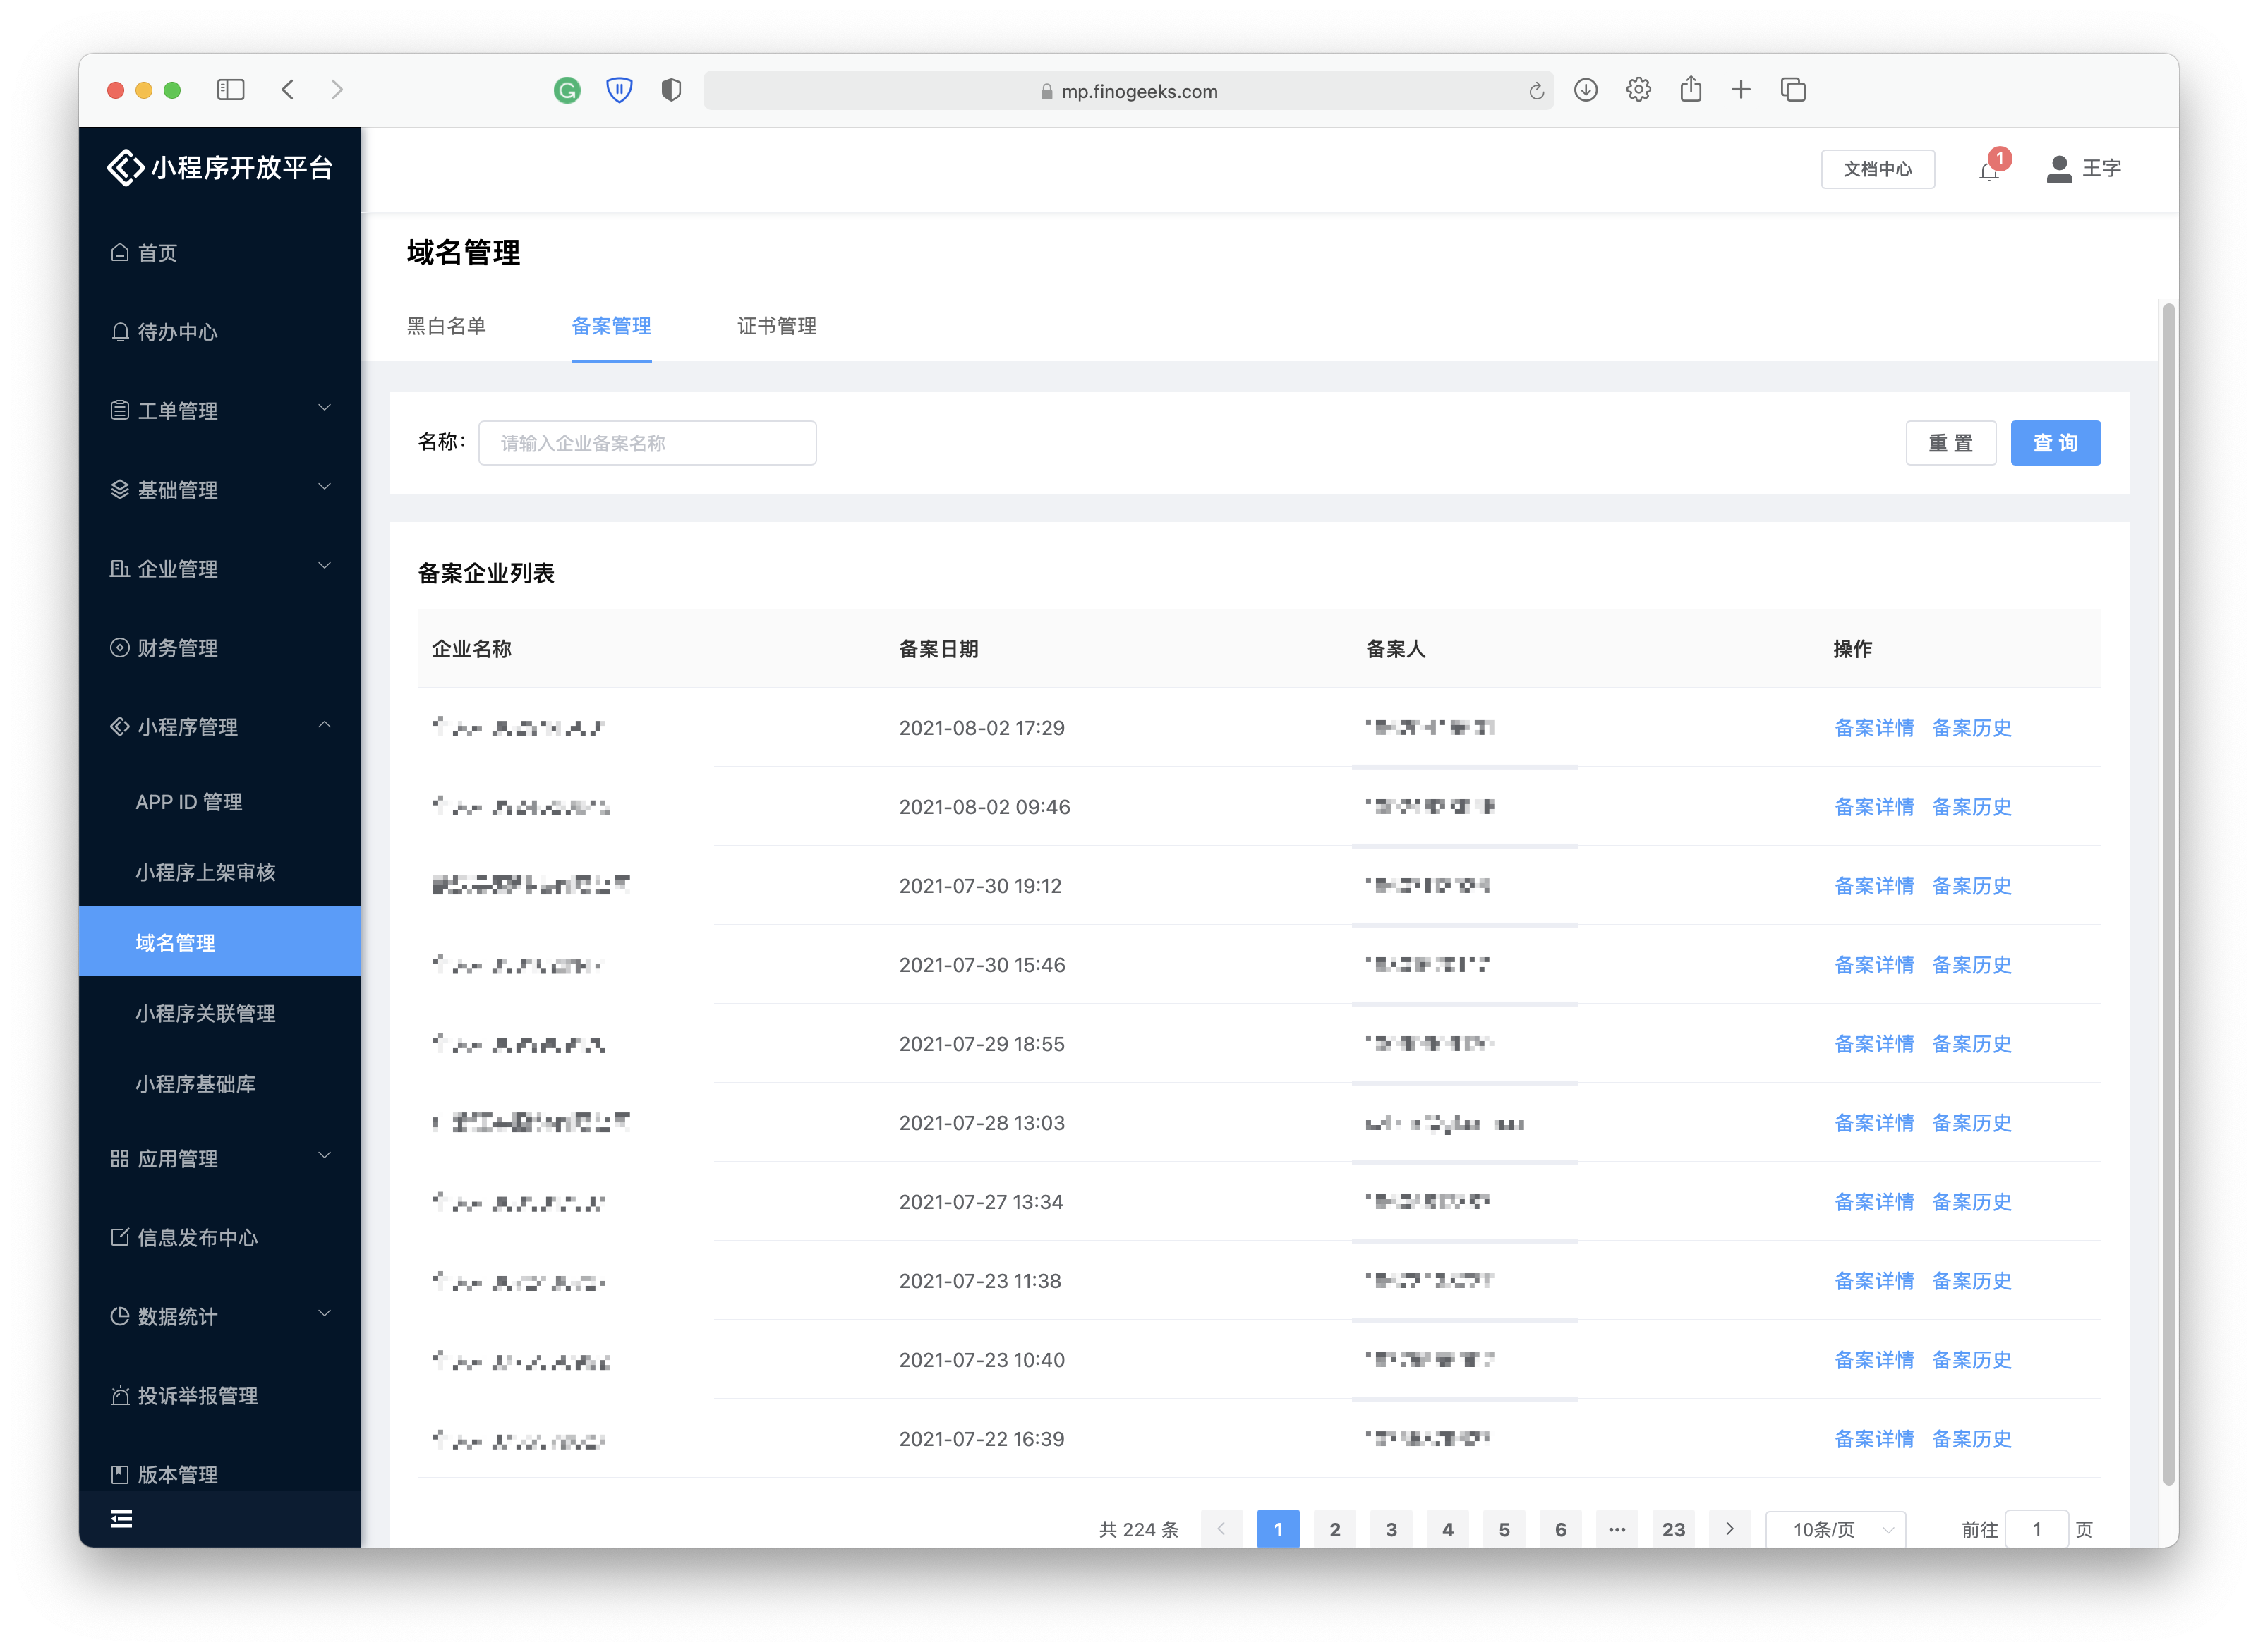Open the notification bell with red badge
The image size is (2258, 1652).
click(x=1989, y=170)
